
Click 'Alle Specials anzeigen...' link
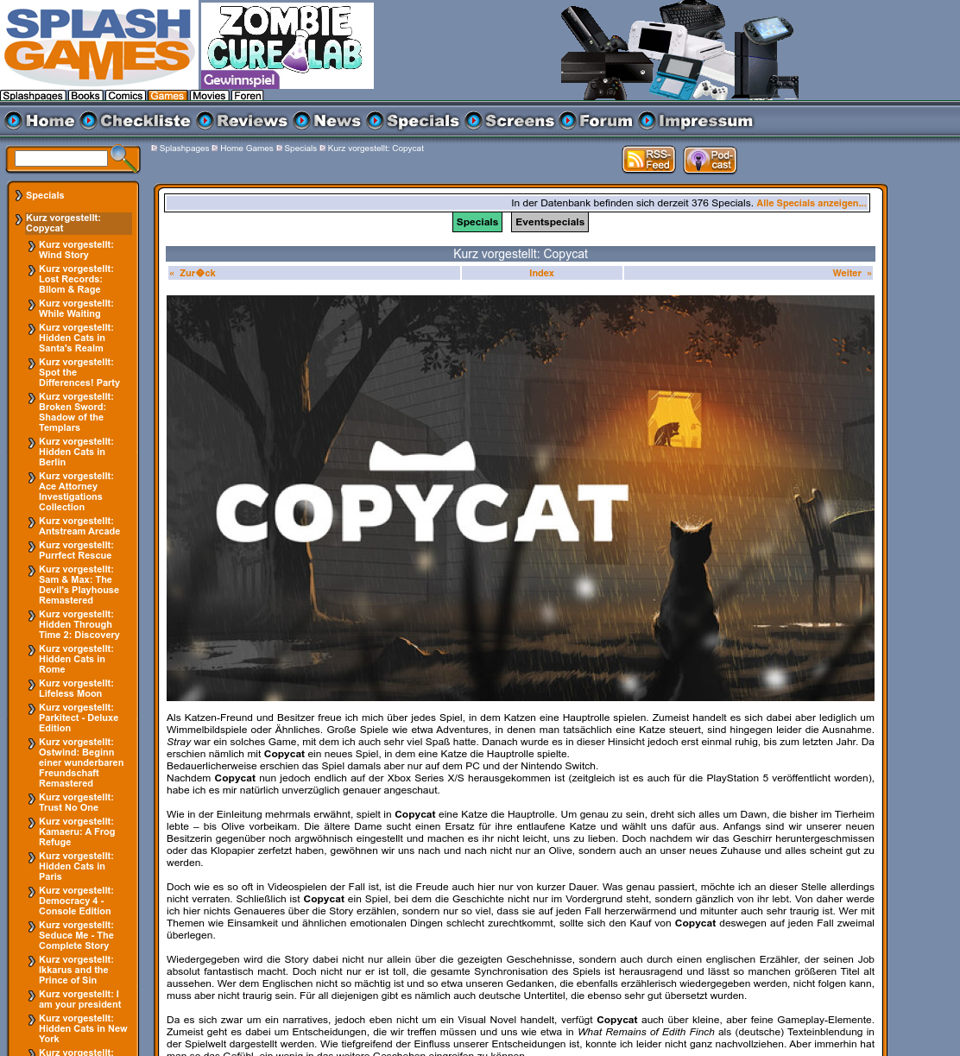812,203
